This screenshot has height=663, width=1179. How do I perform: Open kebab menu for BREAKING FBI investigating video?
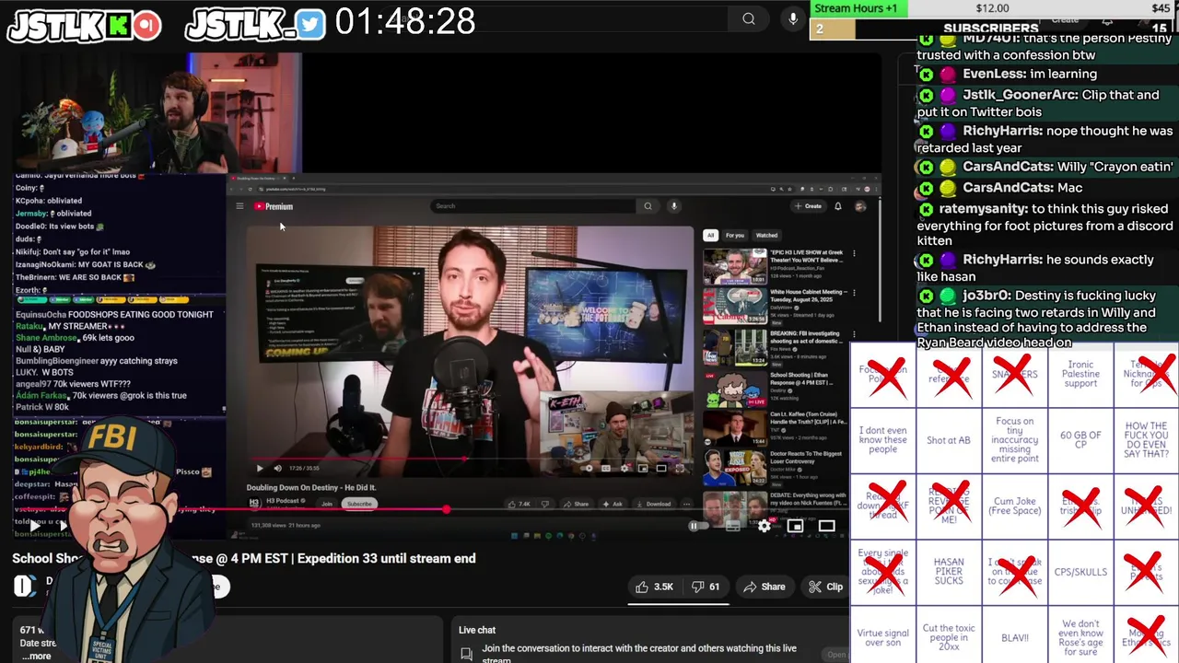854,334
